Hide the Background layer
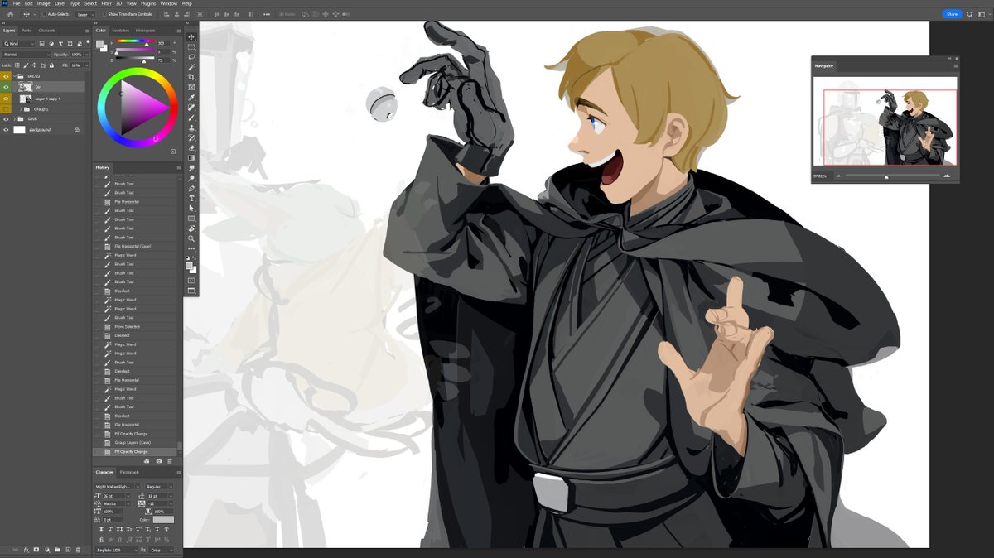Image resolution: width=994 pixels, height=558 pixels. [x=7, y=130]
